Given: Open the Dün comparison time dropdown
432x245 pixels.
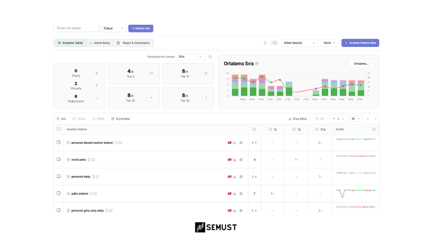Looking at the screenshot, I should point(190,57).
